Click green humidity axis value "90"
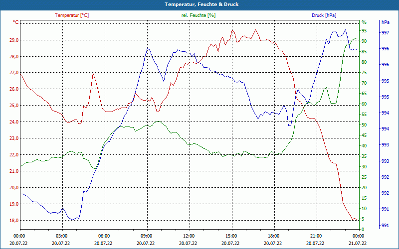This screenshot has height=249, width=399. coord(364,41)
